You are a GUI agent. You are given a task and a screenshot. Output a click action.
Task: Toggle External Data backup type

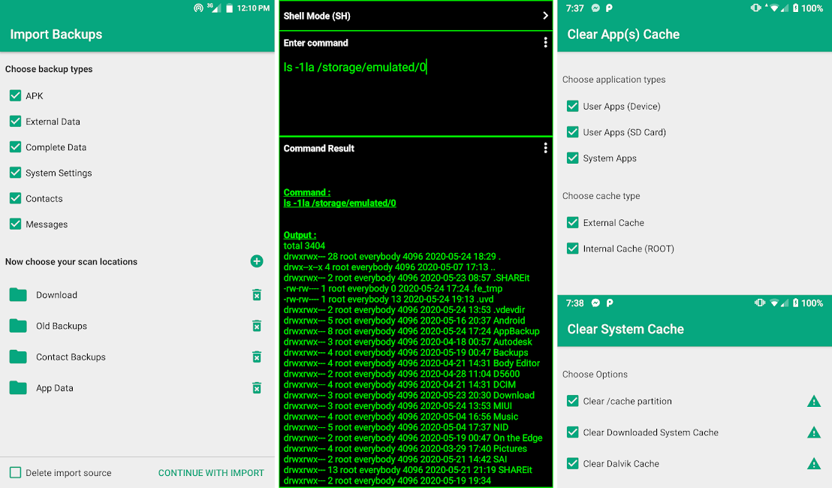pyautogui.click(x=15, y=121)
